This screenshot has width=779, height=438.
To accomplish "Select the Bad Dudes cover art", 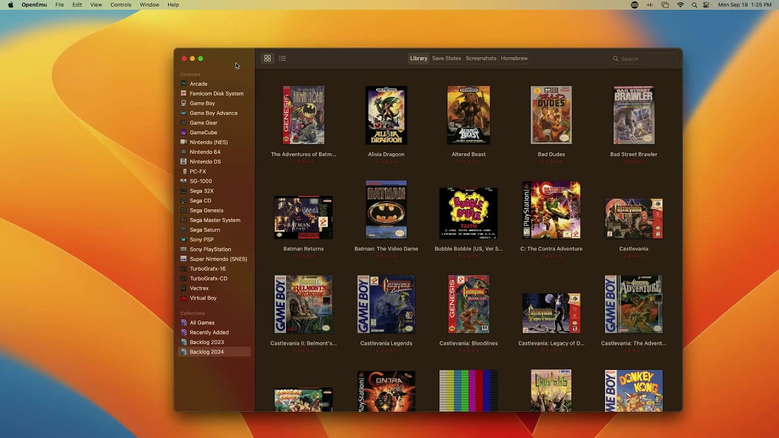I will point(551,115).
